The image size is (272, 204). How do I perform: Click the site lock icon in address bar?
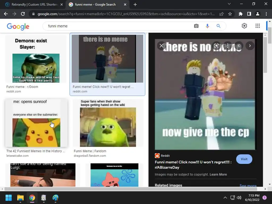tap(33, 14)
